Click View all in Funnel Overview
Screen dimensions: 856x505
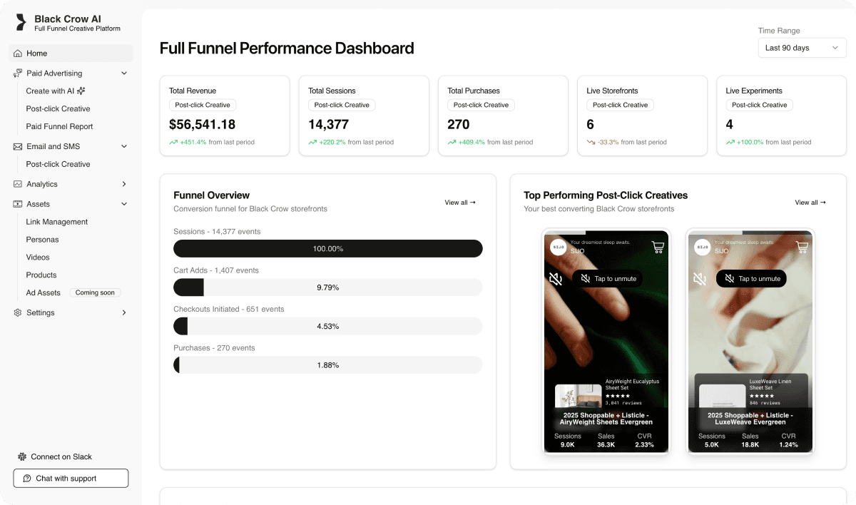460,203
